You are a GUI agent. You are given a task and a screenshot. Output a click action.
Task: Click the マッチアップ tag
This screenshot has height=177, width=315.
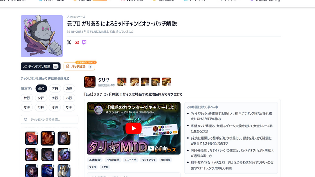tap(149, 160)
